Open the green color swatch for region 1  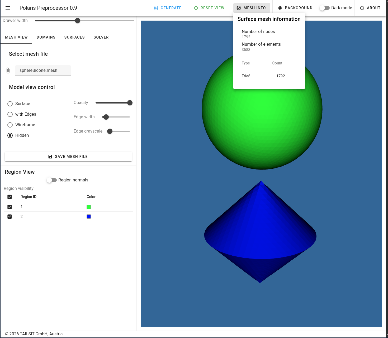(89, 207)
